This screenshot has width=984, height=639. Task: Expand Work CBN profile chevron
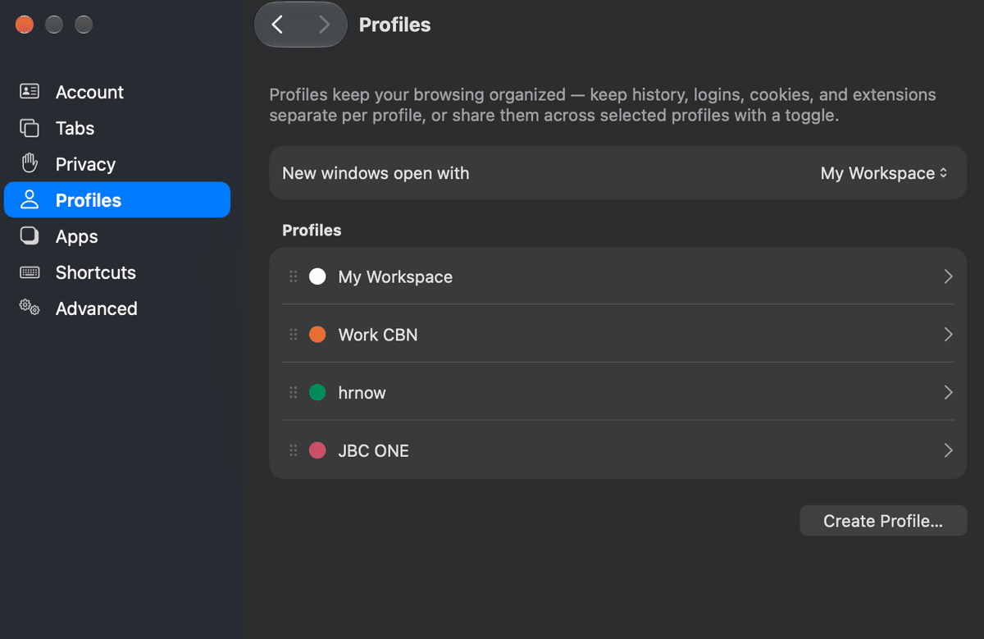[x=948, y=335]
